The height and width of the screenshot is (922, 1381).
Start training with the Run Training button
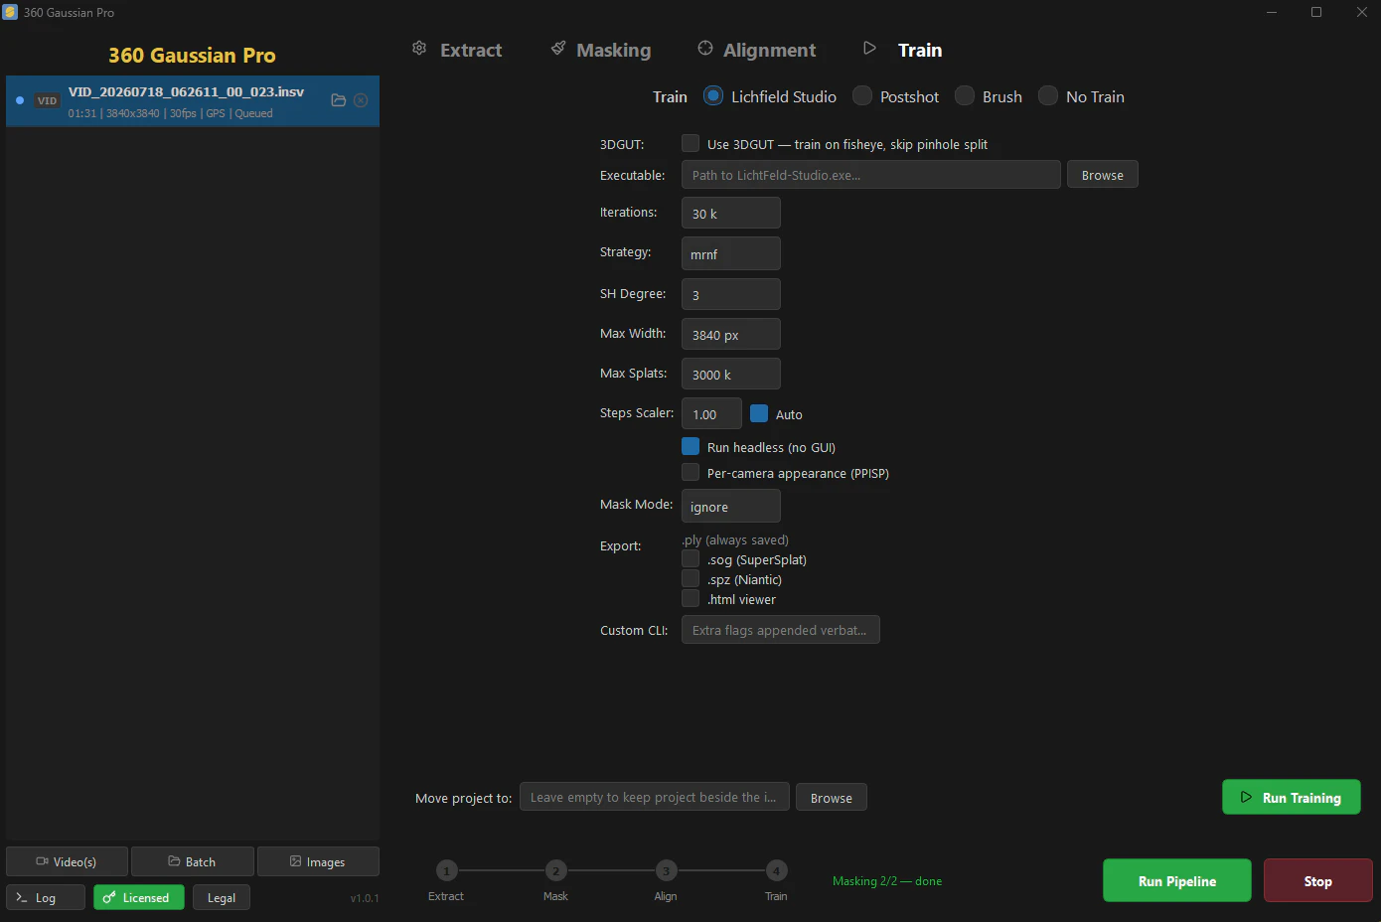click(1292, 797)
